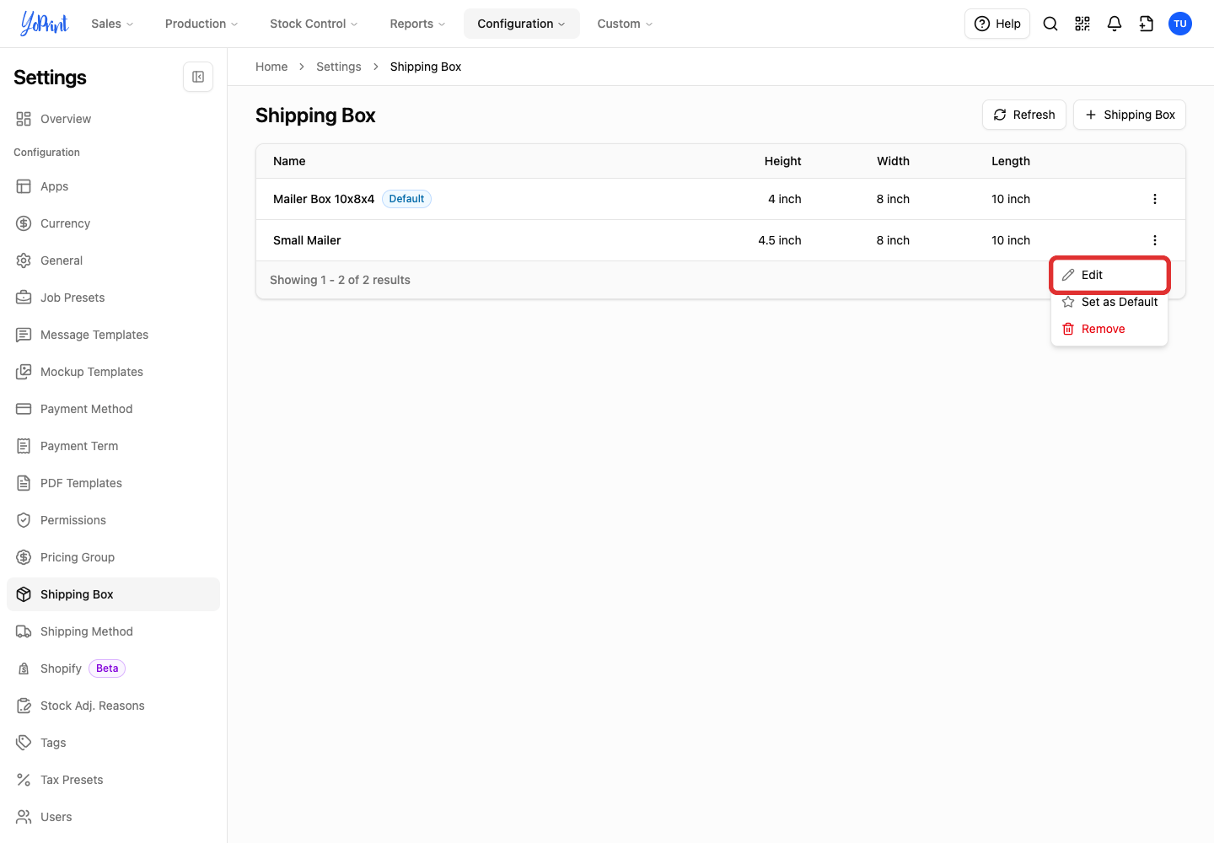Open the Help button
This screenshot has height=843, width=1214.
997,24
